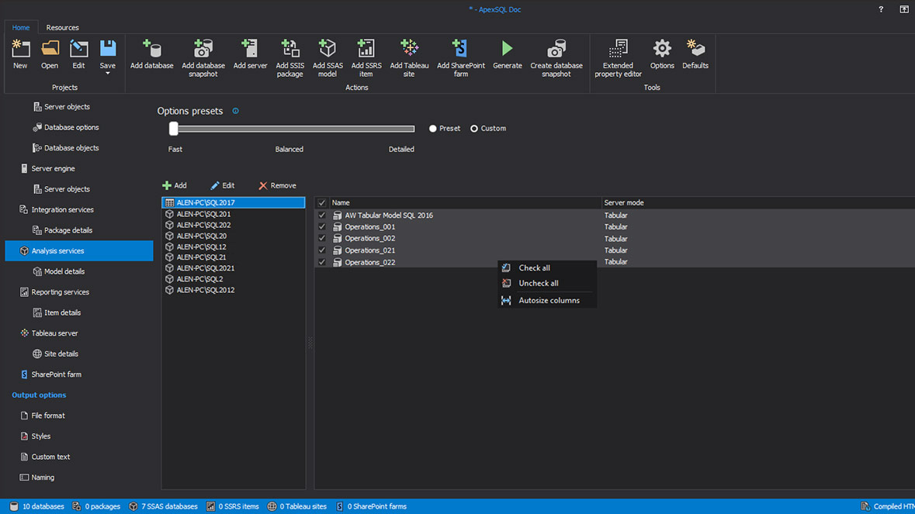Switch to the Resources tab

(x=62, y=27)
